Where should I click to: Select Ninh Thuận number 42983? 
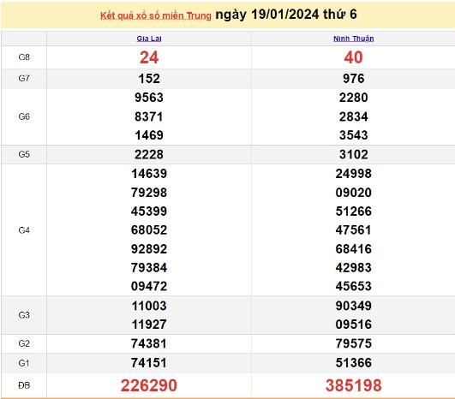pos(353,267)
